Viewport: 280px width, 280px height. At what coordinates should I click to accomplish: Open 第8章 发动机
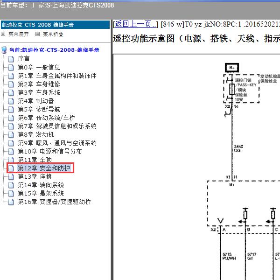coord(36,134)
